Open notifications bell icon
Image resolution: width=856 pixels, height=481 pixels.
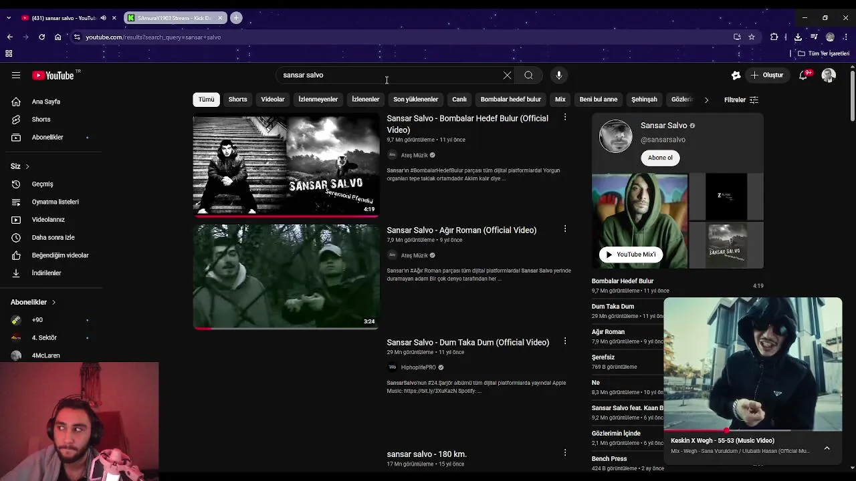point(804,75)
